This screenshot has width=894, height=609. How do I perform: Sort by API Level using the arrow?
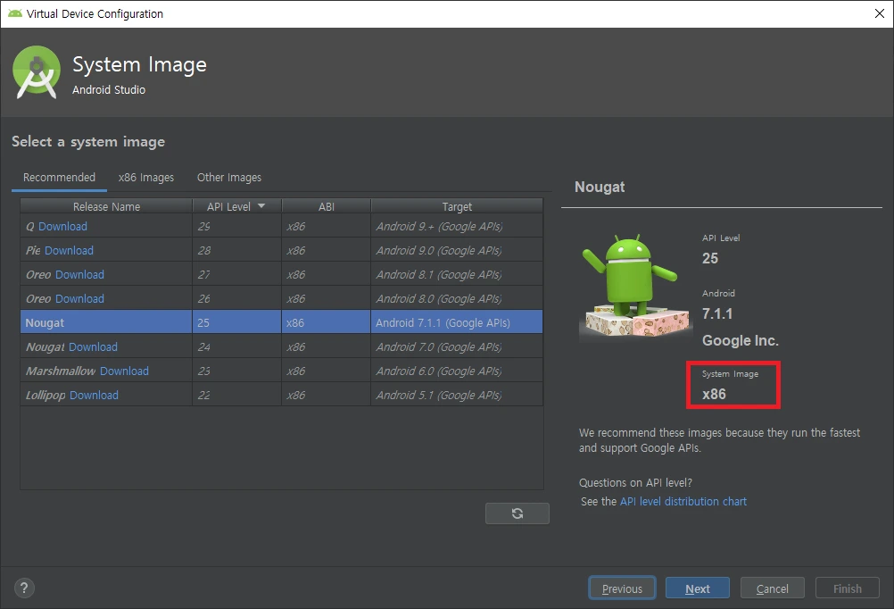261,206
